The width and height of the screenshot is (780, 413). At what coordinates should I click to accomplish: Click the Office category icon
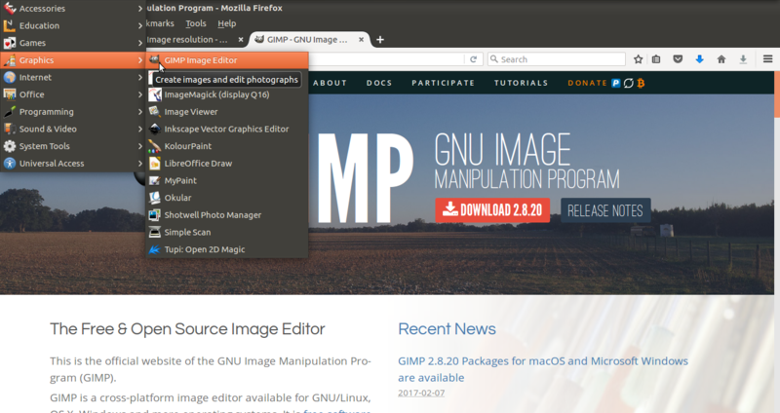(10, 94)
